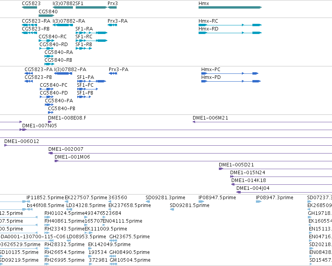Click the SD09281.5prime EST label
The height and width of the screenshot is (266, 332).
(190, 205)
